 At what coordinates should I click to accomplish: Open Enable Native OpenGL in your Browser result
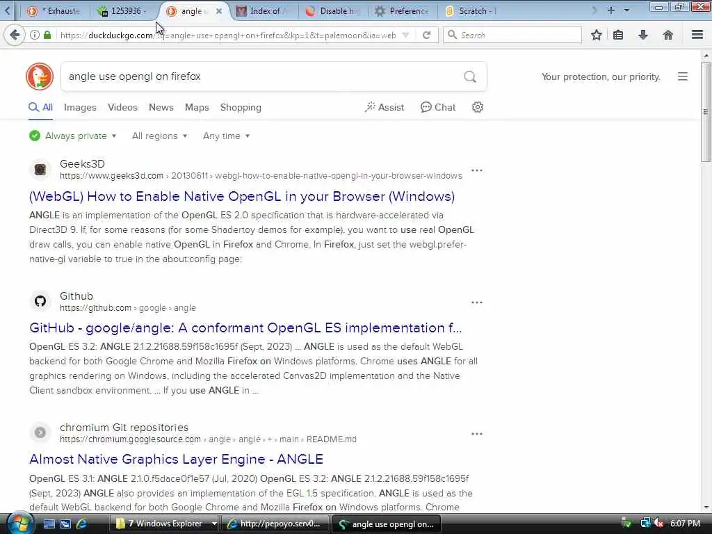[x=241, y=196]
